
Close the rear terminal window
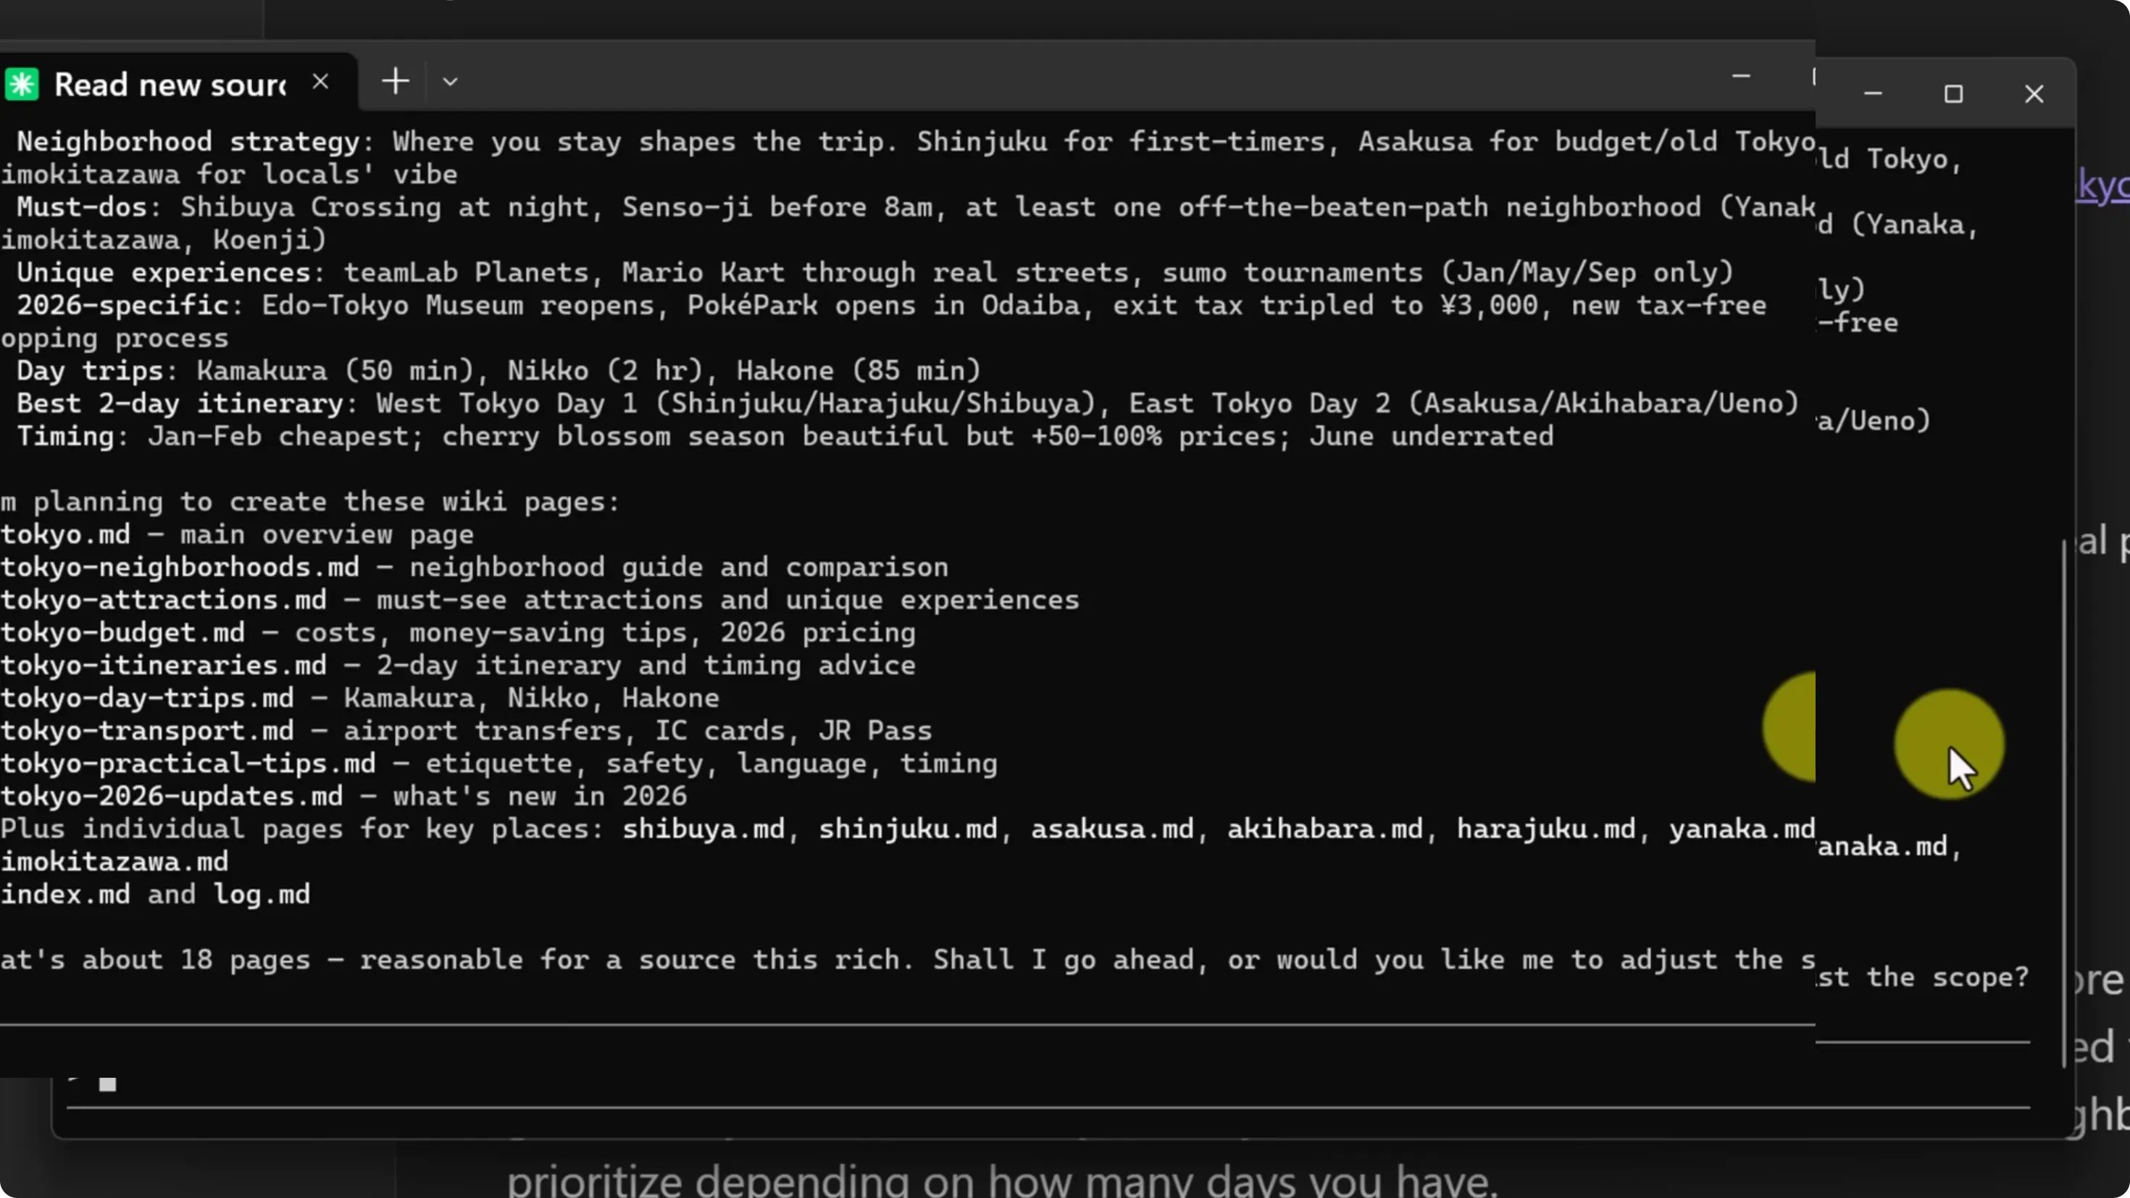(x=2034, y=94)
